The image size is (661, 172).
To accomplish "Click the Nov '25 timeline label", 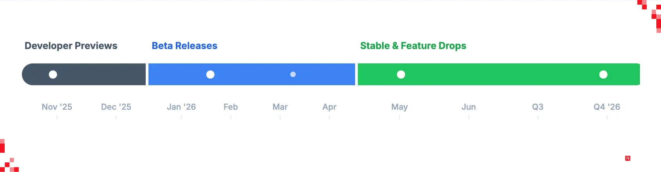I will (x=57, y=107).
